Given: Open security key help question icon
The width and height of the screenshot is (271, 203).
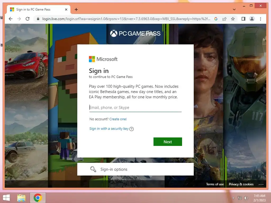Looking at the screenshot, I should point(132,129).
